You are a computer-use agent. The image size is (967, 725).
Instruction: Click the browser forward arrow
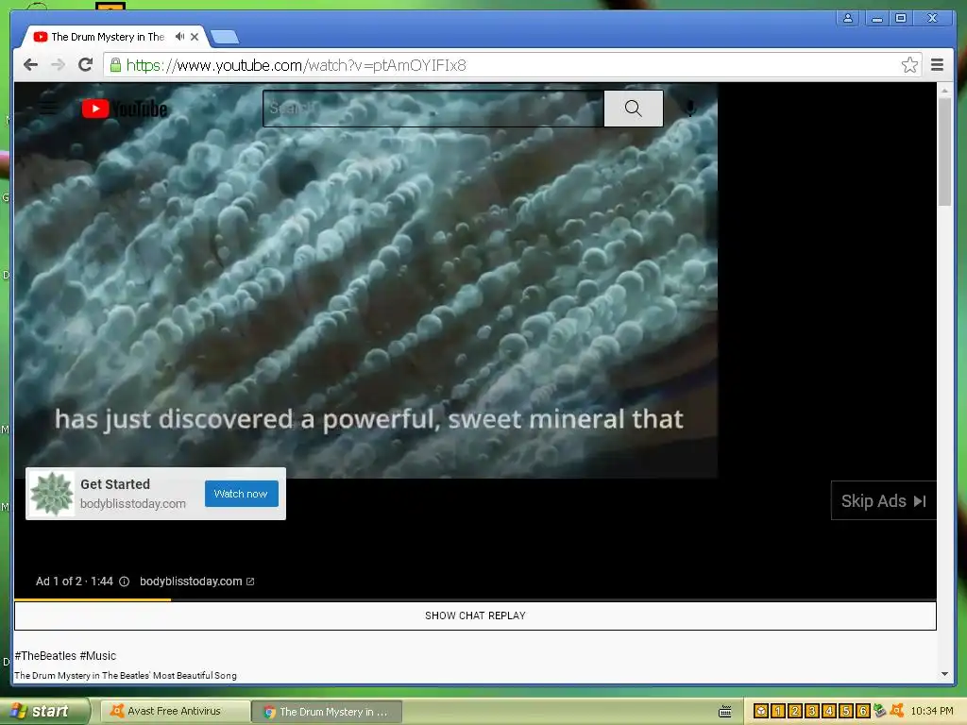coord(58,65)
